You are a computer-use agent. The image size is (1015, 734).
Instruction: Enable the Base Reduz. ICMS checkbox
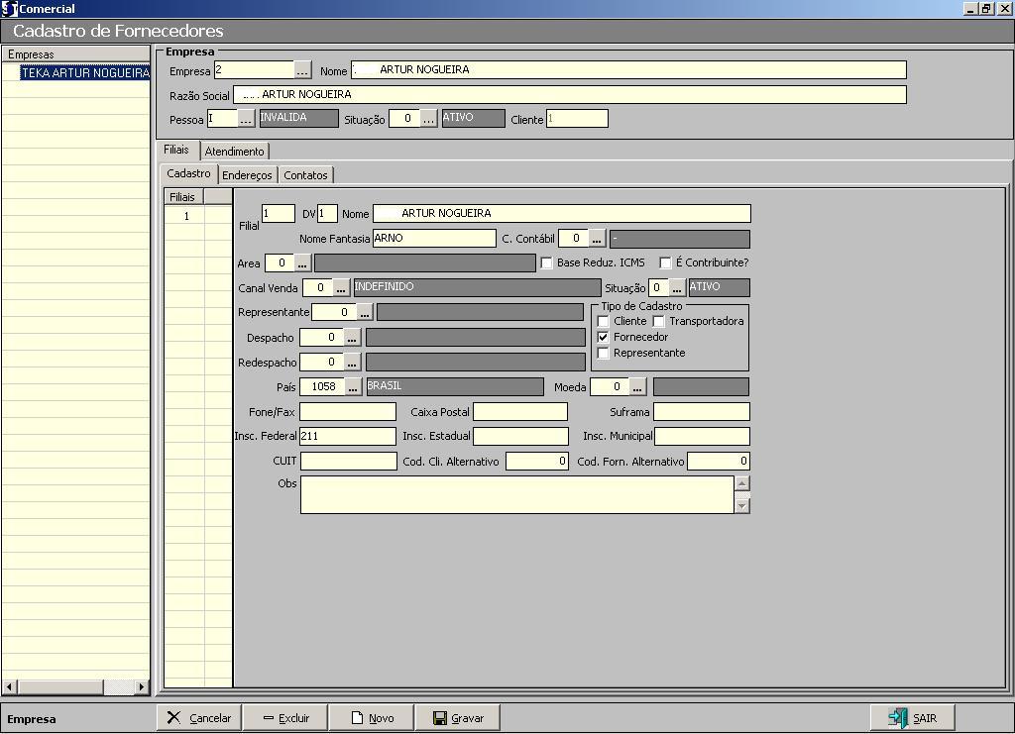point(546,263)
